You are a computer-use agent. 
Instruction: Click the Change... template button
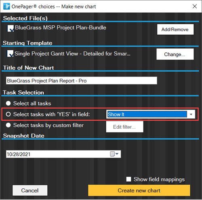(x=175, y=54)
